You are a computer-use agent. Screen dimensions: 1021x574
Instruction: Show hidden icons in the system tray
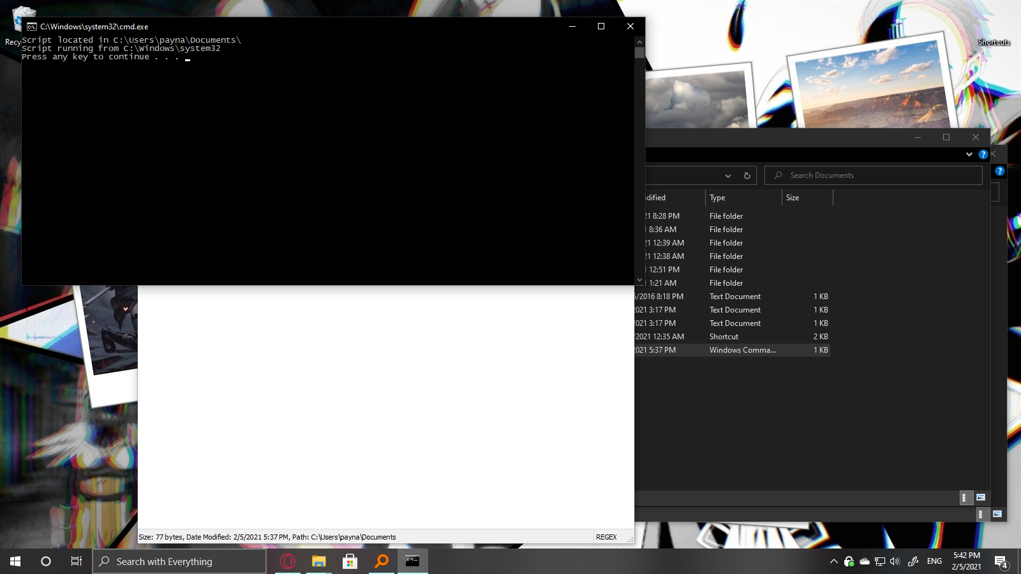[x=834, y=562]
